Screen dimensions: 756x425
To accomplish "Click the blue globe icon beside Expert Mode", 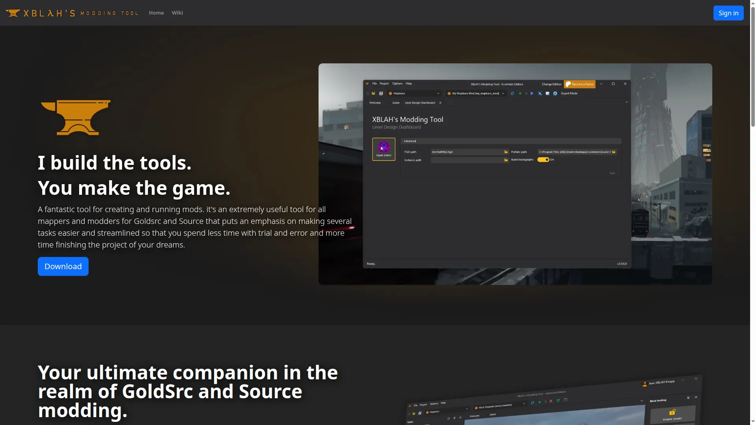I will click(555, 93).
